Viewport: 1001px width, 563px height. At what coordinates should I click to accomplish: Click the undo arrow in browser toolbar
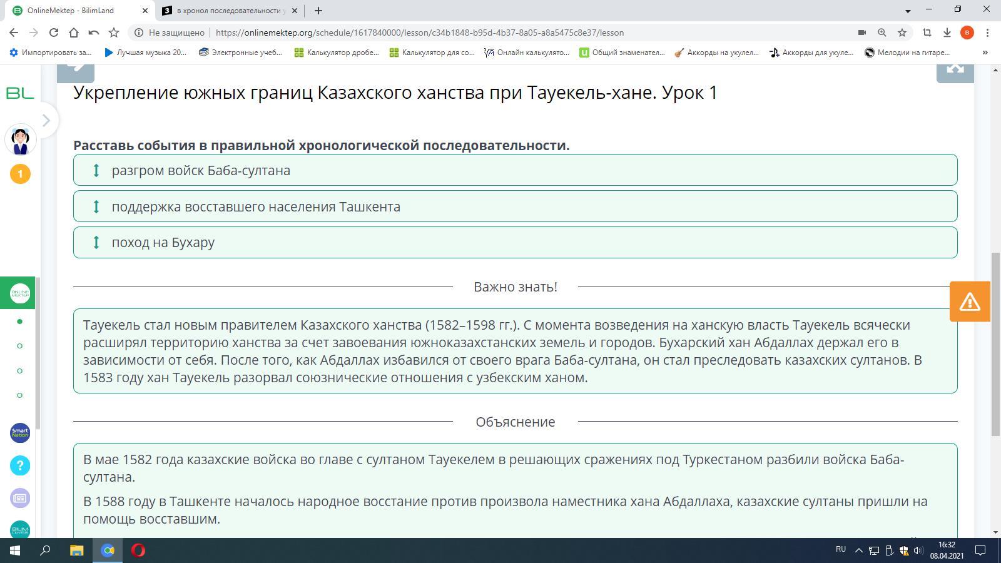tap(94, 33)
